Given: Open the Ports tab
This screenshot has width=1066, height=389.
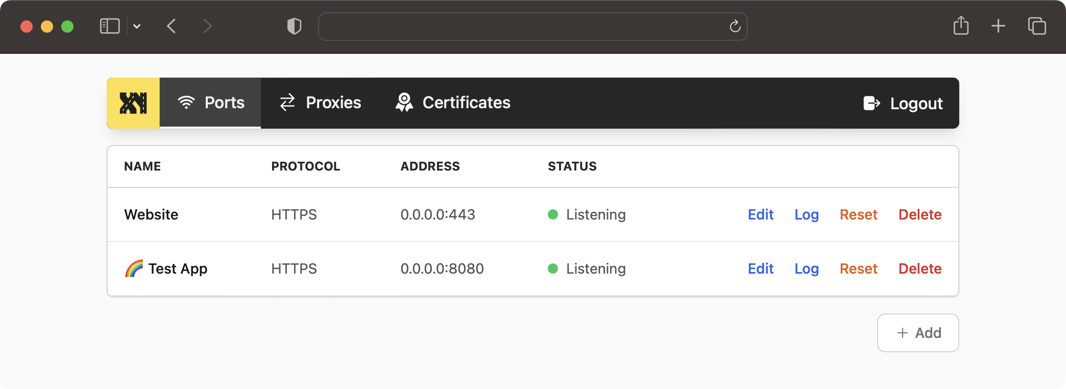Looking at the screenshot, I should click(210, 103).
